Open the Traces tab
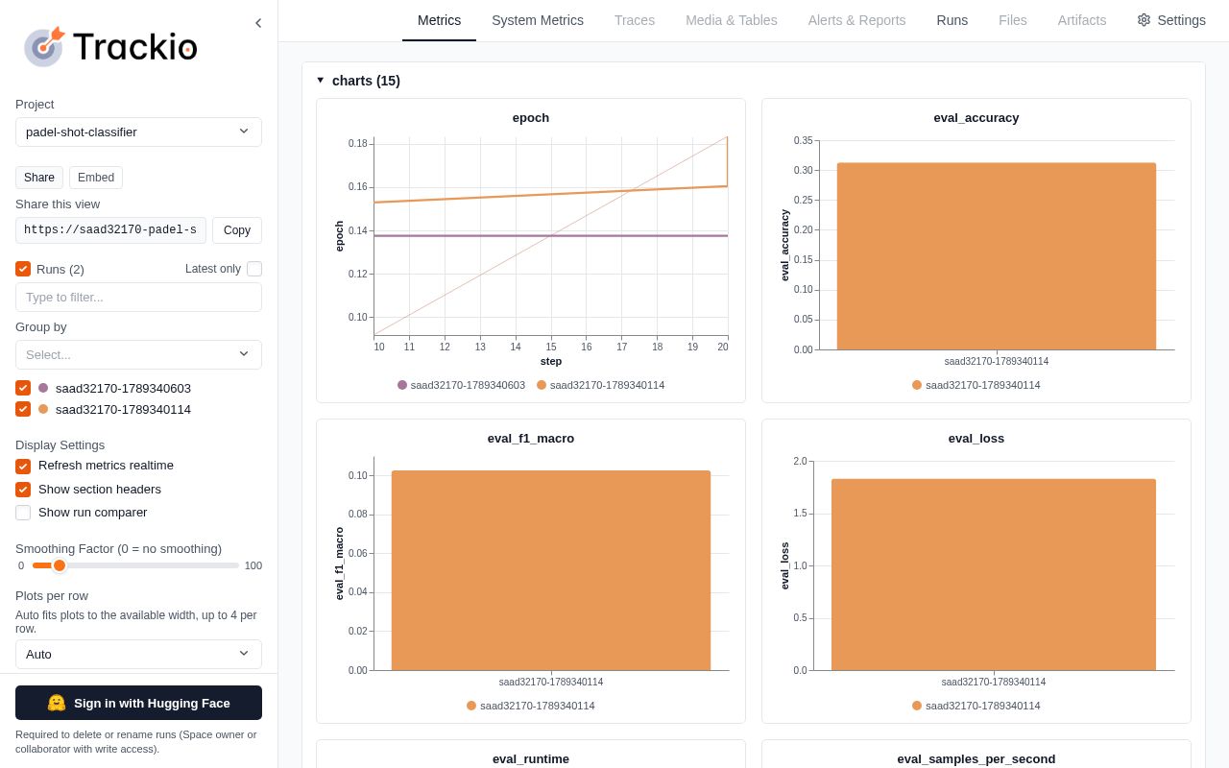This screenshot has height=768, width=1229. click(x=635, y=20)
